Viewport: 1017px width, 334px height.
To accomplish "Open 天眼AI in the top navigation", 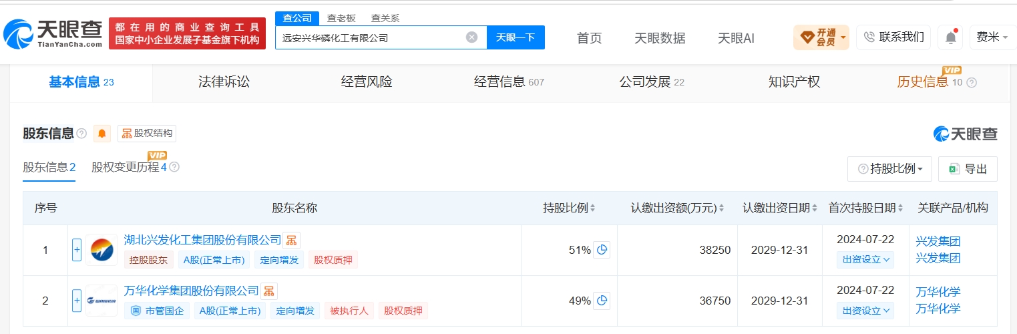I will 736,38.
